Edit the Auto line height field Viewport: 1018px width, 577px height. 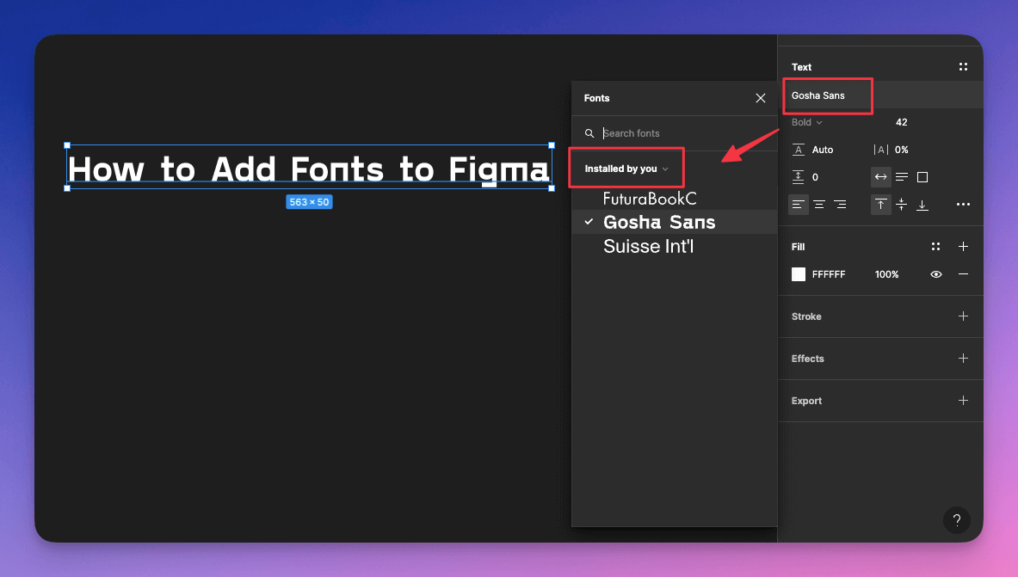point(822,150)
